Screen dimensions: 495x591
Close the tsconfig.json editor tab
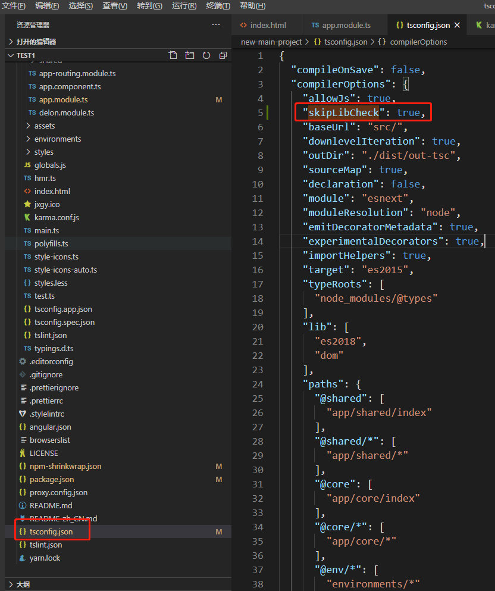tap(458, 25)
